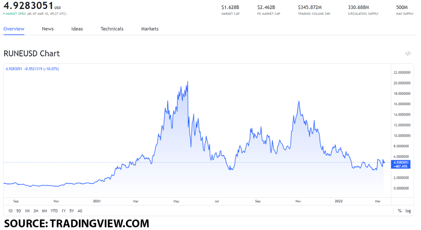Choose the 3M time range
The width and height of the screenshot is (421, 230).
click(36, 211)
